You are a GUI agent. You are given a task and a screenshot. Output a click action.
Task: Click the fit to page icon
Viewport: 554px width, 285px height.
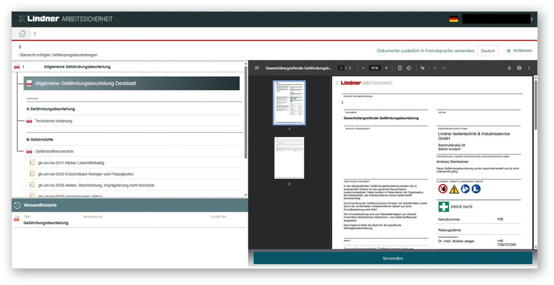400,68
